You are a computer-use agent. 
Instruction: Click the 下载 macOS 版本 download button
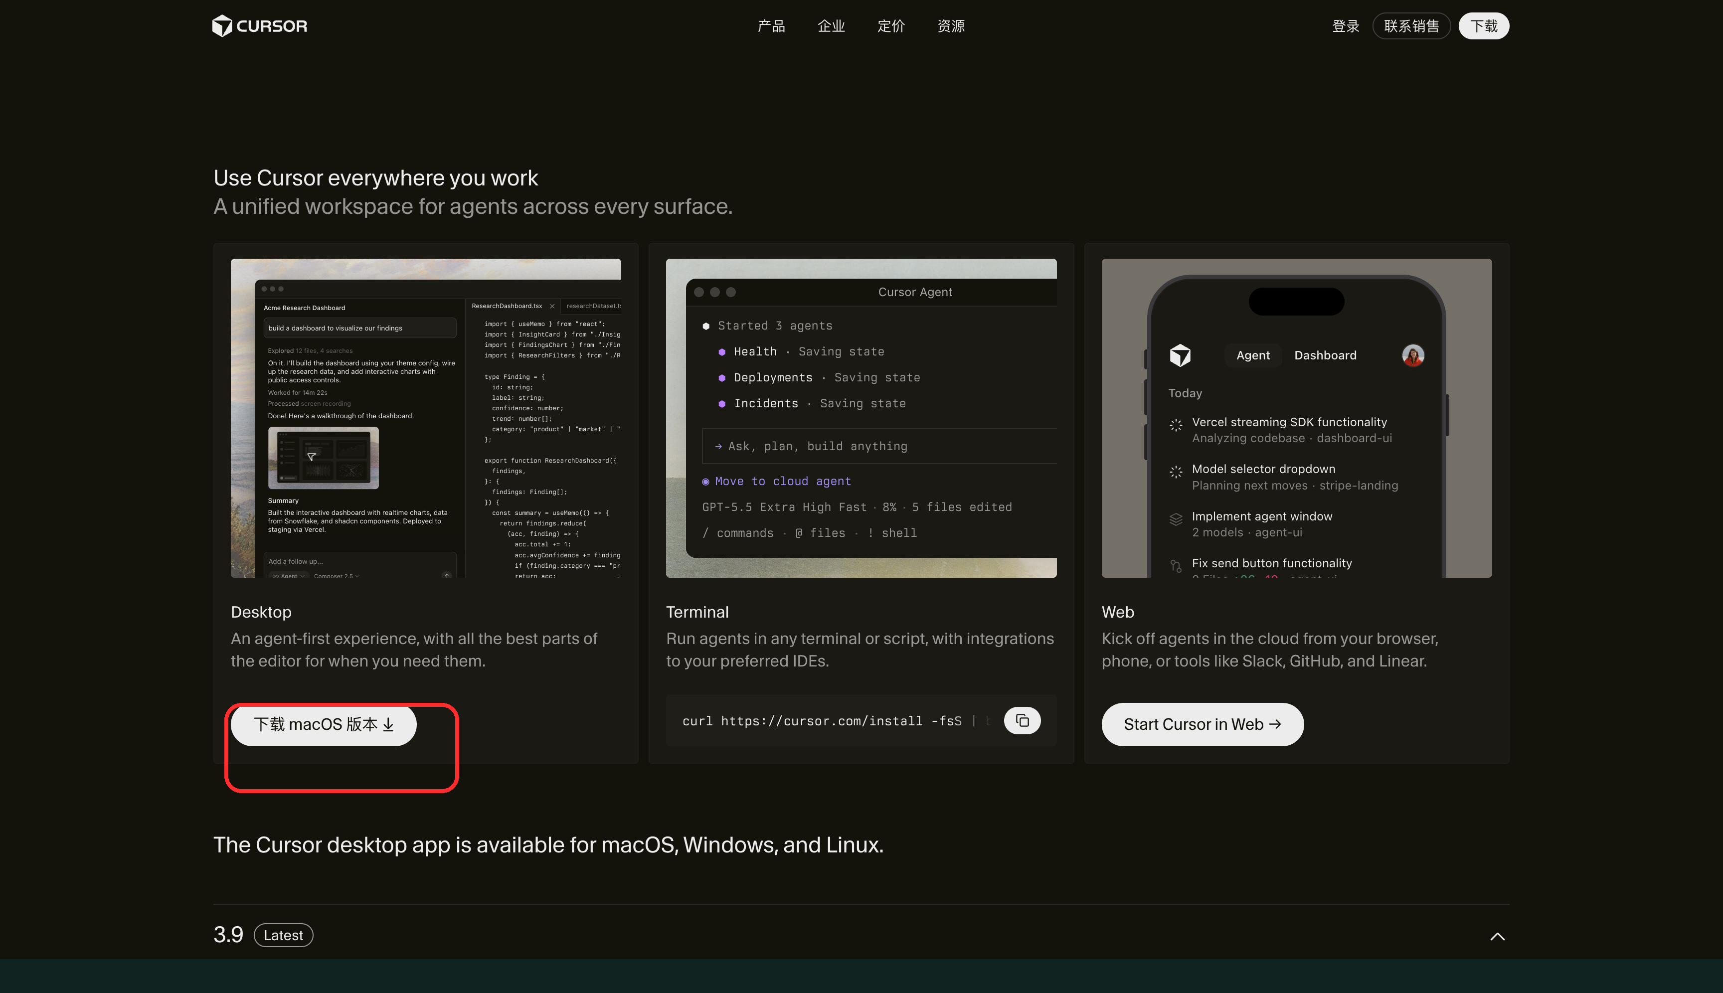point(324,724)
